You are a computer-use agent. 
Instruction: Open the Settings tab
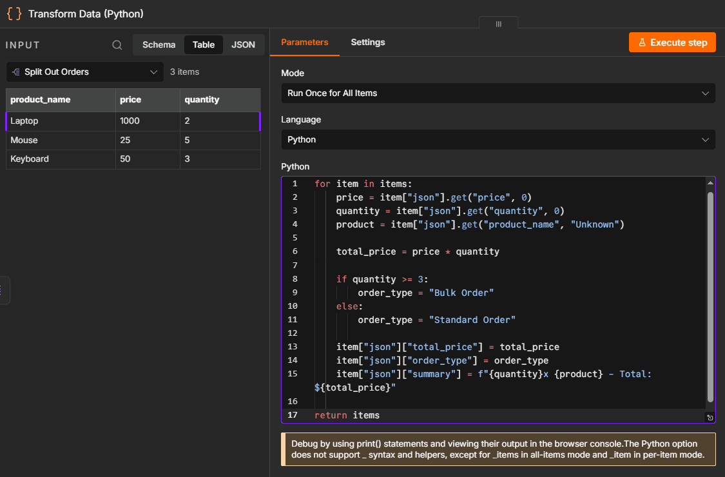(367, 42)
